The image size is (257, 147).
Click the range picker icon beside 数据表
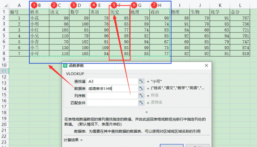pos(141,89)
